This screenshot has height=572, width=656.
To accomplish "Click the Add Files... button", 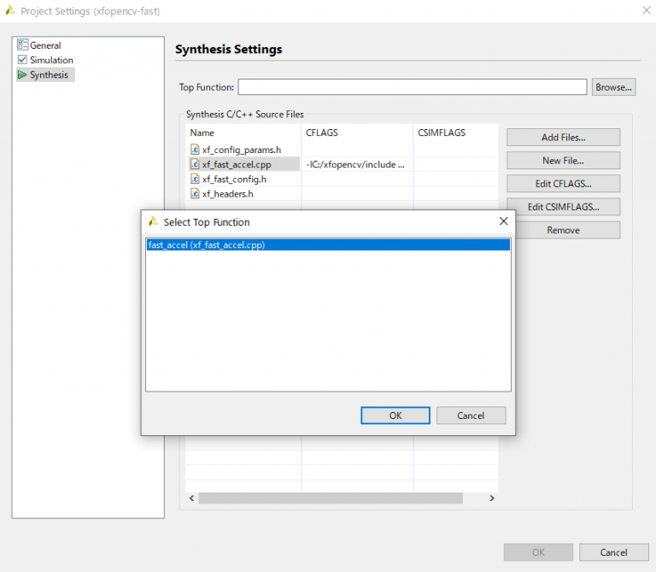I will tap(563, 138).
